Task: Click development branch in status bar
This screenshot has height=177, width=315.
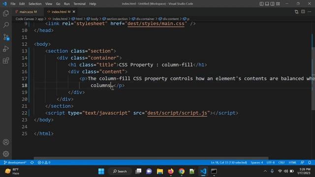Action: (15, 163)
